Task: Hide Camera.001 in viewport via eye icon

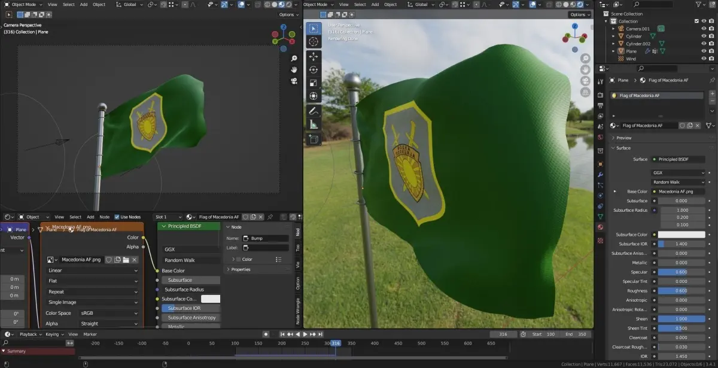Action: [704, 28]
